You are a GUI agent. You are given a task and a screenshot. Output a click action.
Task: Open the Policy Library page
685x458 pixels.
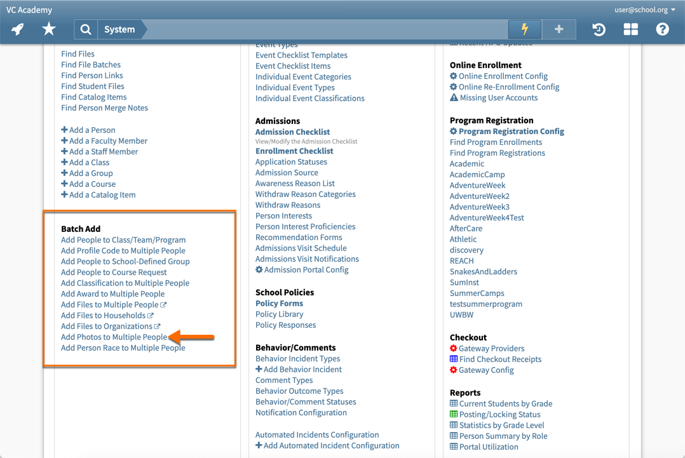pos(279,314)
